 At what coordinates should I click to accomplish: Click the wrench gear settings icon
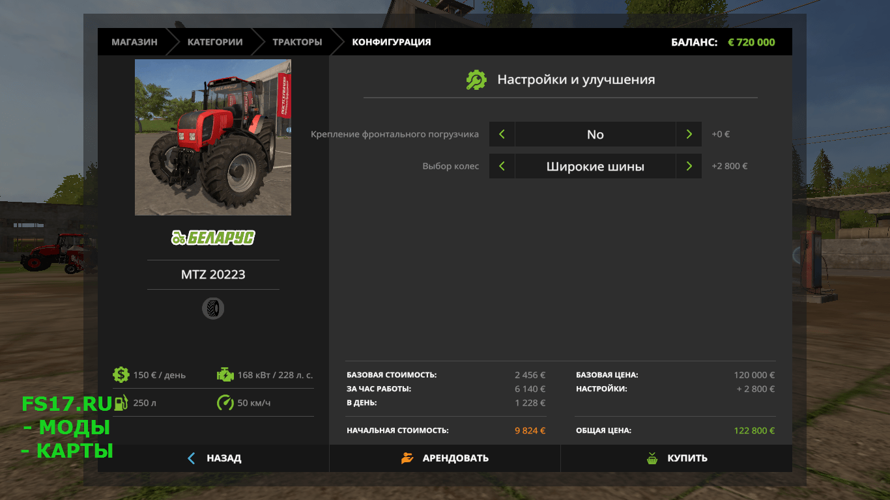(476, 79)
